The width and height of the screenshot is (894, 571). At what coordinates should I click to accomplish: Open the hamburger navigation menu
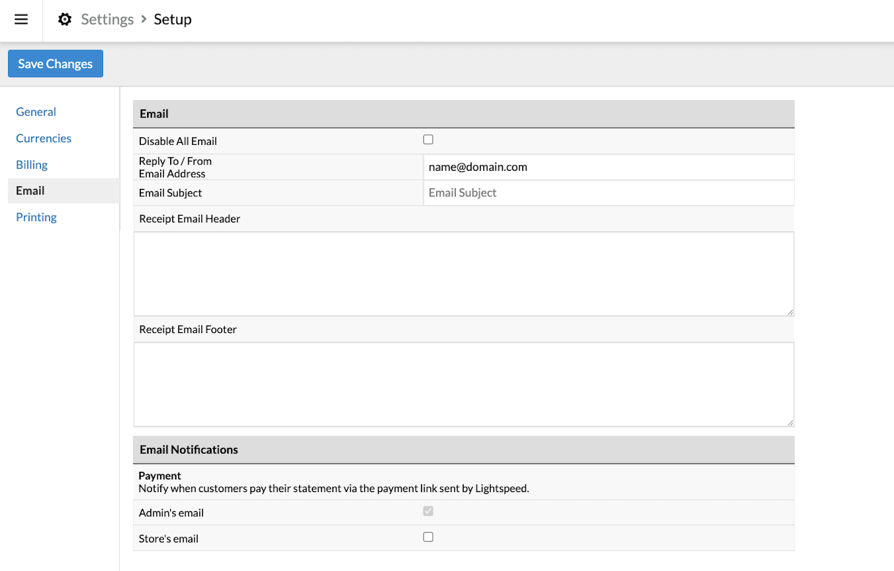(x=21, y=19)
